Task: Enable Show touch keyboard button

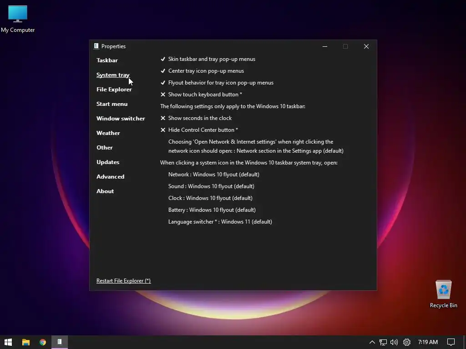Action: pos(201,95)
